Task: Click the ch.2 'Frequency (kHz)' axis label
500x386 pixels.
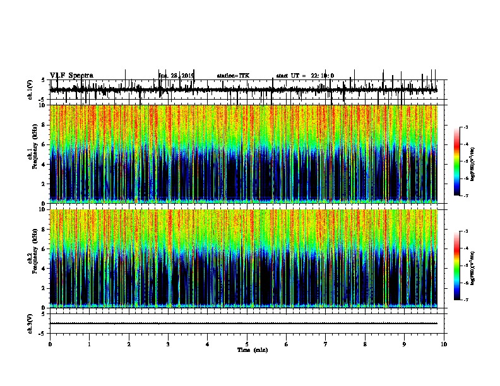Action: point(35,251)
